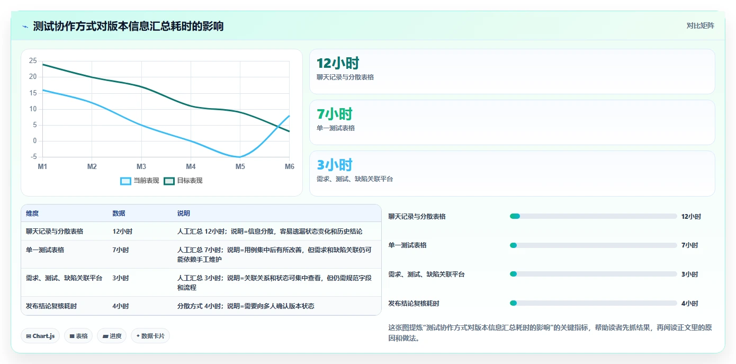Click the 需求、测试、缺陷关联平台 progress bar
The height and width of the screenshot is (364, 736).
pyautogui.click(x=593, y=274)
